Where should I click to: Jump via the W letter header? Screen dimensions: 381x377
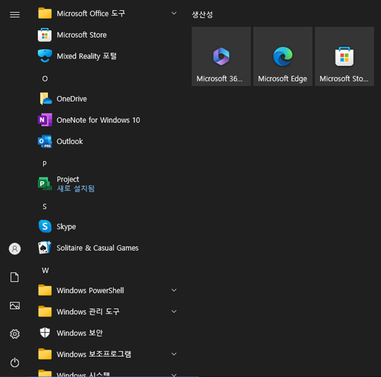click(45, 270)
